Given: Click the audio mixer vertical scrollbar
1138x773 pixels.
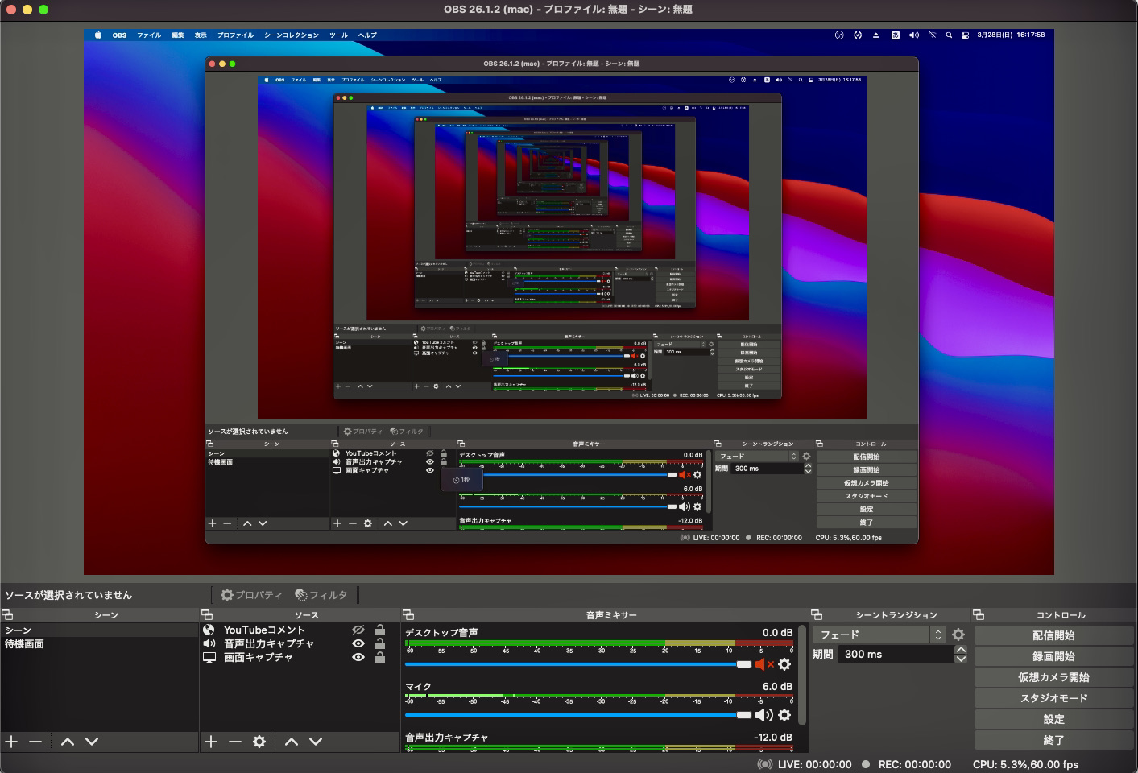Looking at the screenshot, I should click(802, 675).
